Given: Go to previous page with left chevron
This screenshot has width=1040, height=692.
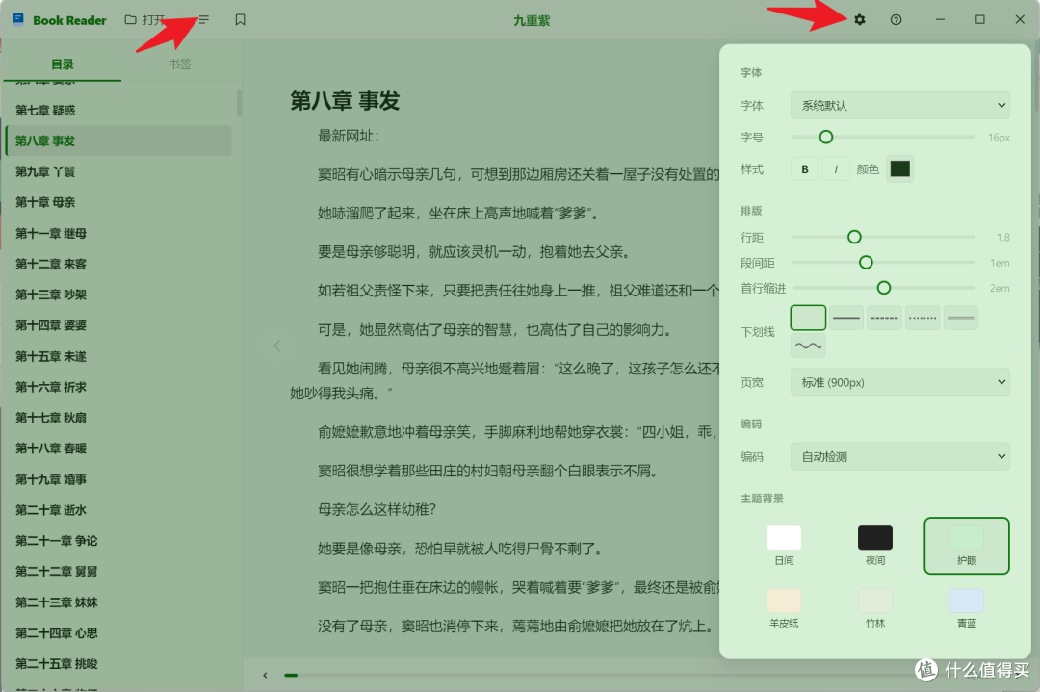Looking at the screenshot, I should coord(277,346).
